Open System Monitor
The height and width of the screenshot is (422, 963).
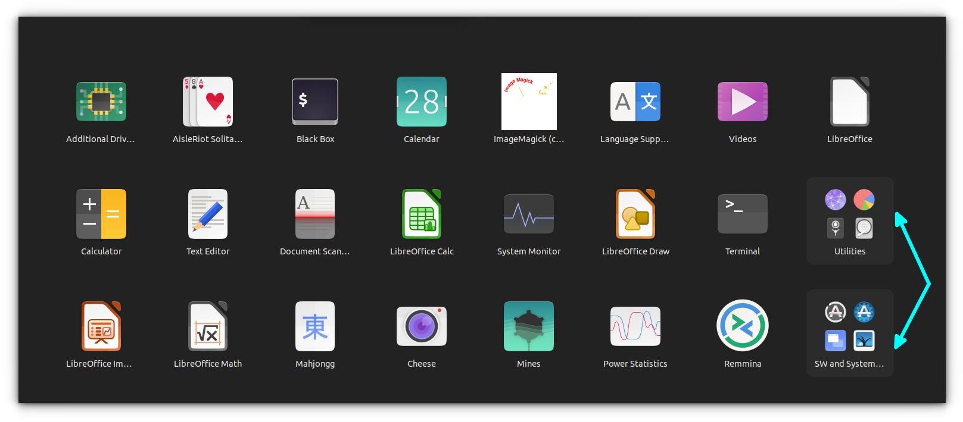click(x=529, y=214)
